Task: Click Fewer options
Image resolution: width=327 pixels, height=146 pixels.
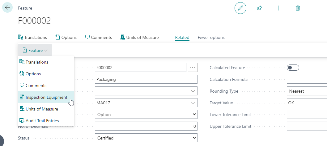Action: (211, 37)
